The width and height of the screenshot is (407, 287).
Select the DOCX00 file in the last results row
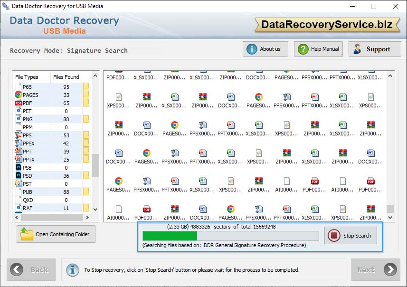point(202,213)
